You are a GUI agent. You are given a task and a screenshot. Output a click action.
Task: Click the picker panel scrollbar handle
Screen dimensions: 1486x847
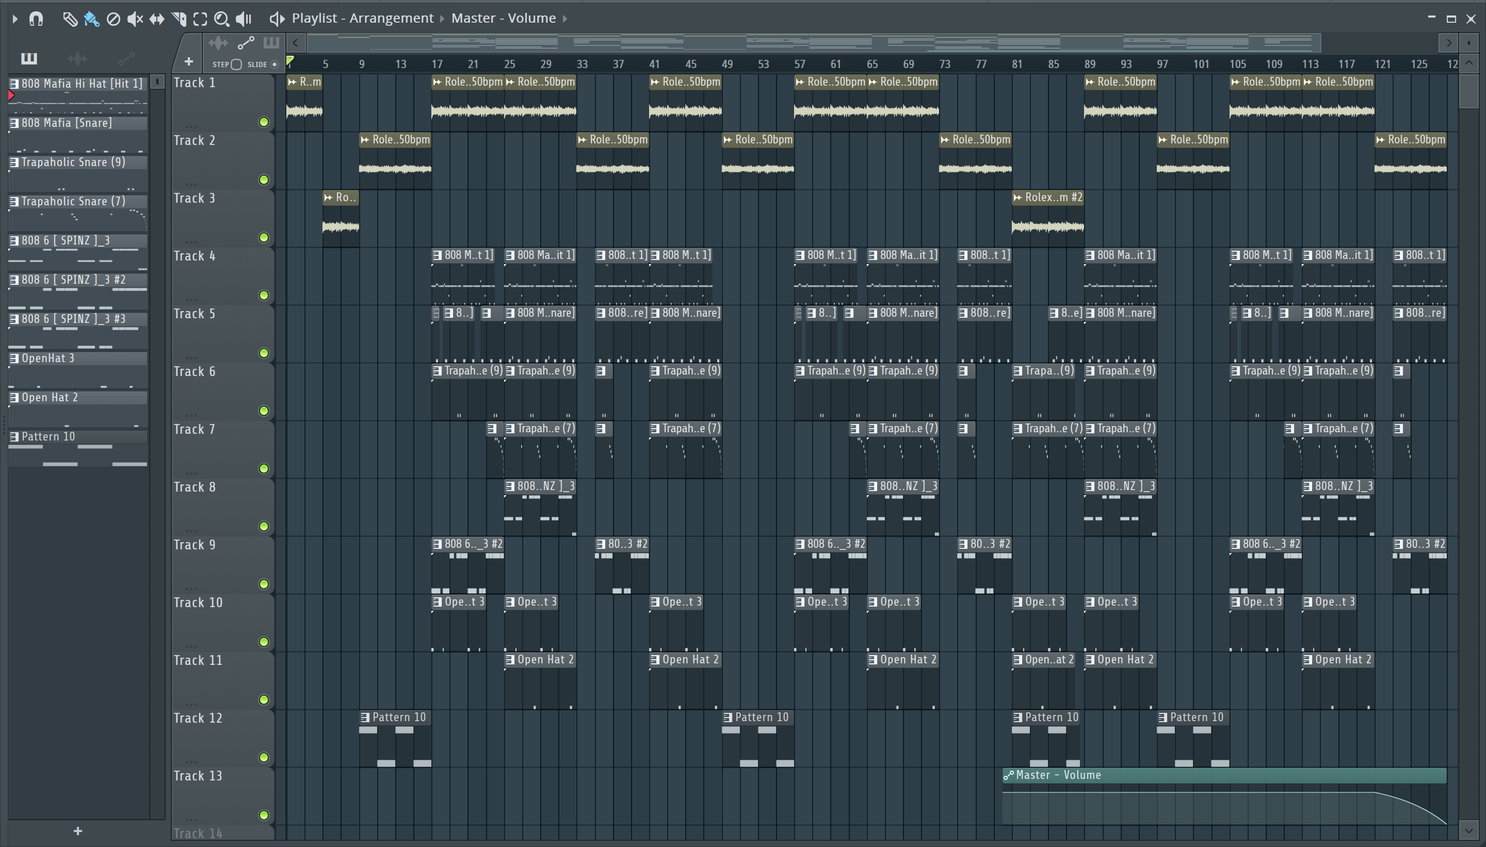tap(157, 82)
